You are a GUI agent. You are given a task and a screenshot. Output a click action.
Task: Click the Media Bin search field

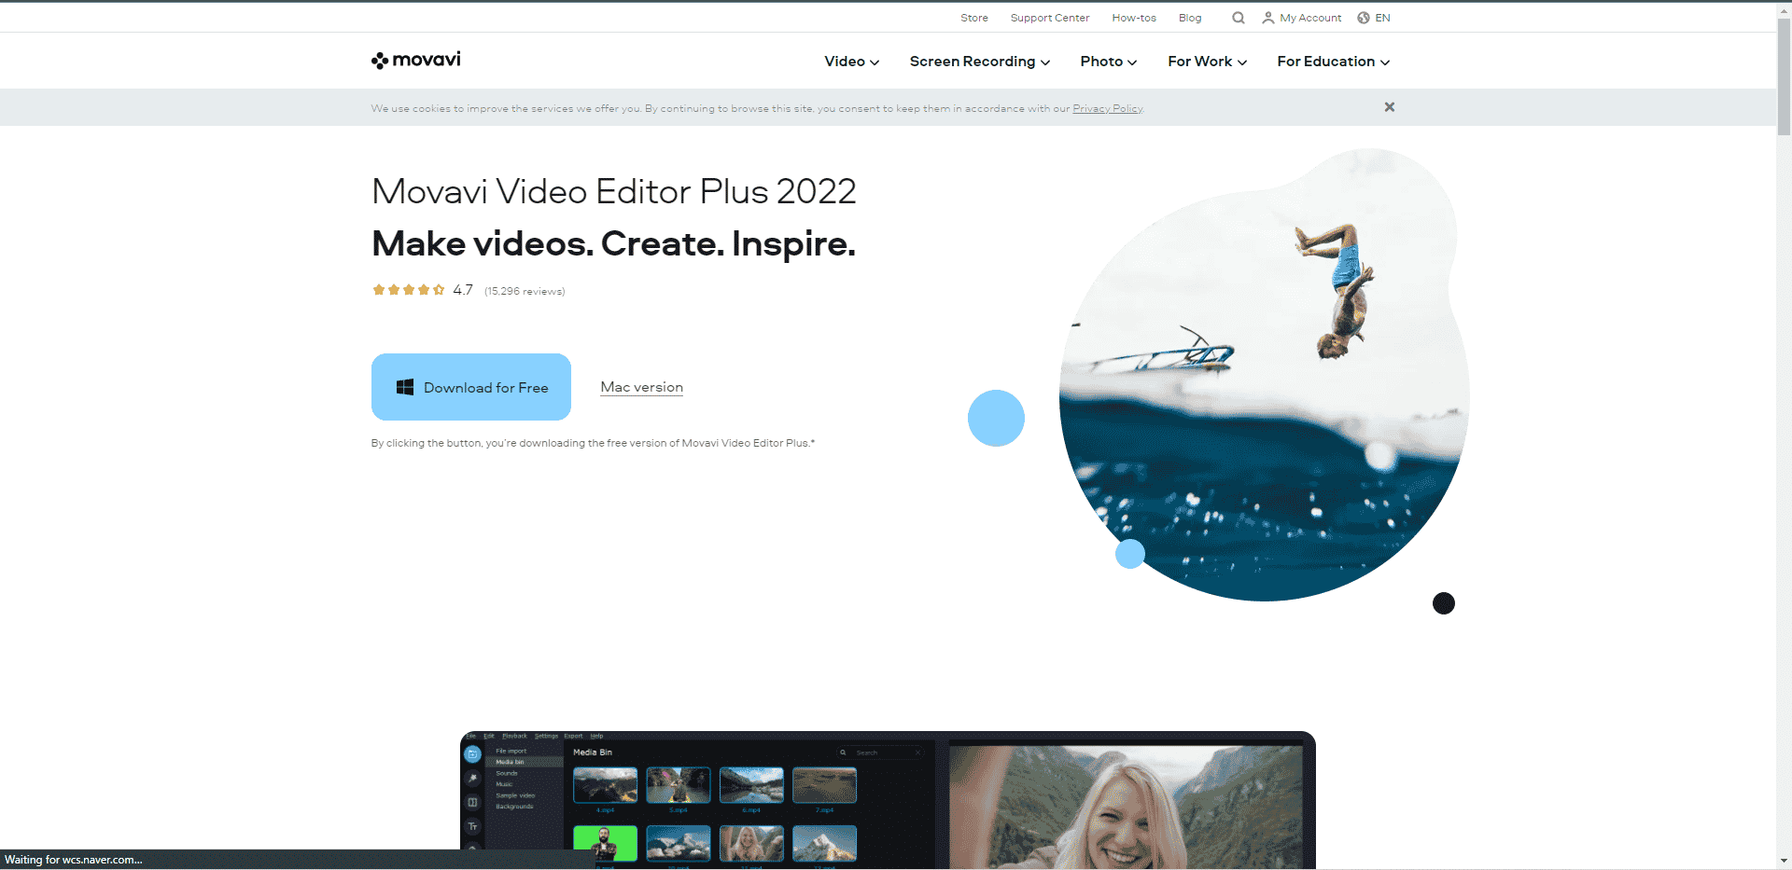tap(880, 753)
